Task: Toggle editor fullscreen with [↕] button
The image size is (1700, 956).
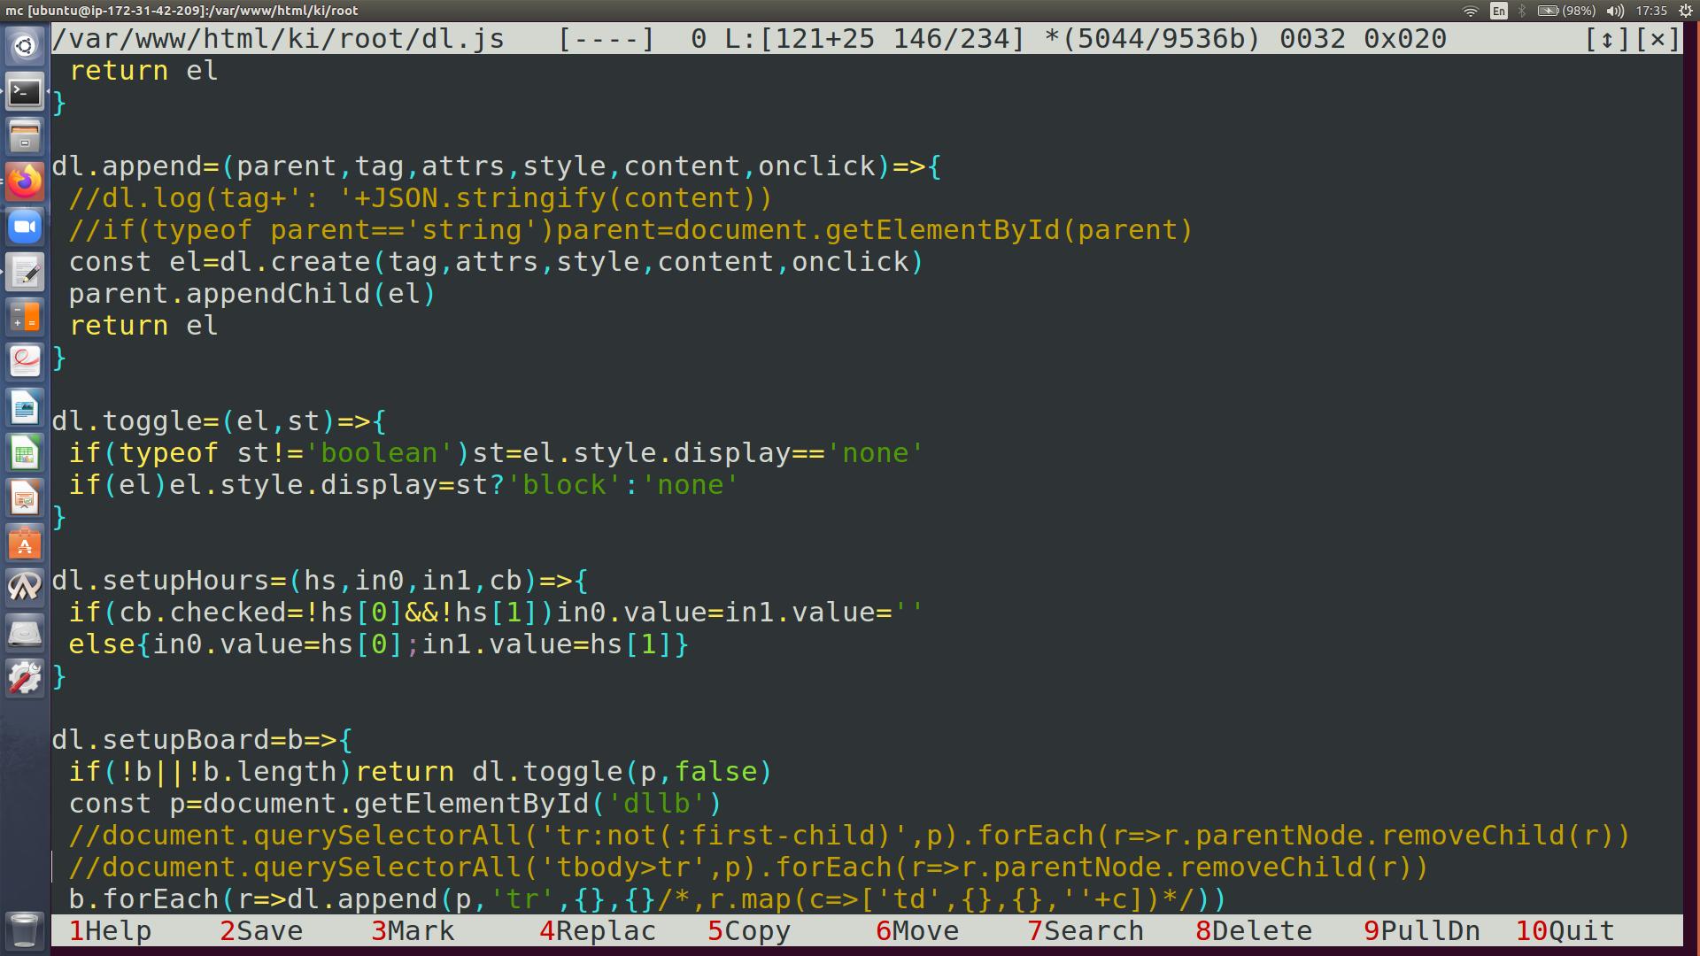Action: tap(1607, 39)
